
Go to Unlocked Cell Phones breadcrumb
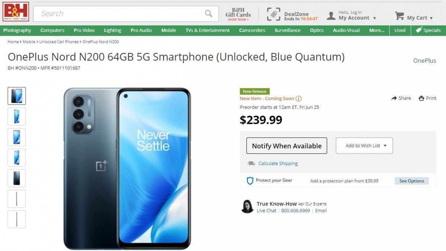tap(59, 42)
